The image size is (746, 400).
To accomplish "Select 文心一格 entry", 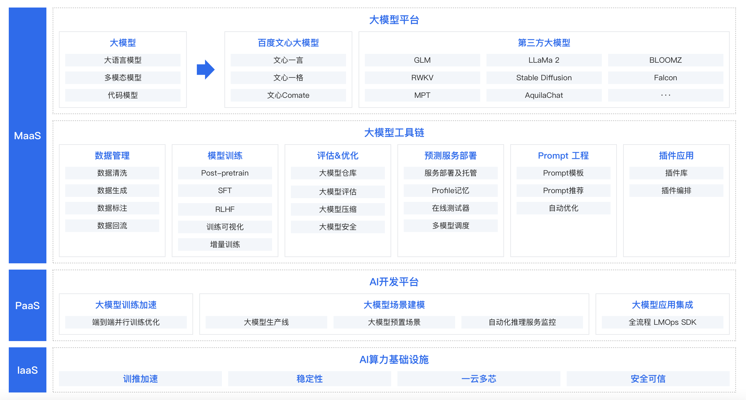I will pos(288,78).
